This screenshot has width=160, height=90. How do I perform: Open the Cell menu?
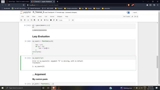[46, 16]
